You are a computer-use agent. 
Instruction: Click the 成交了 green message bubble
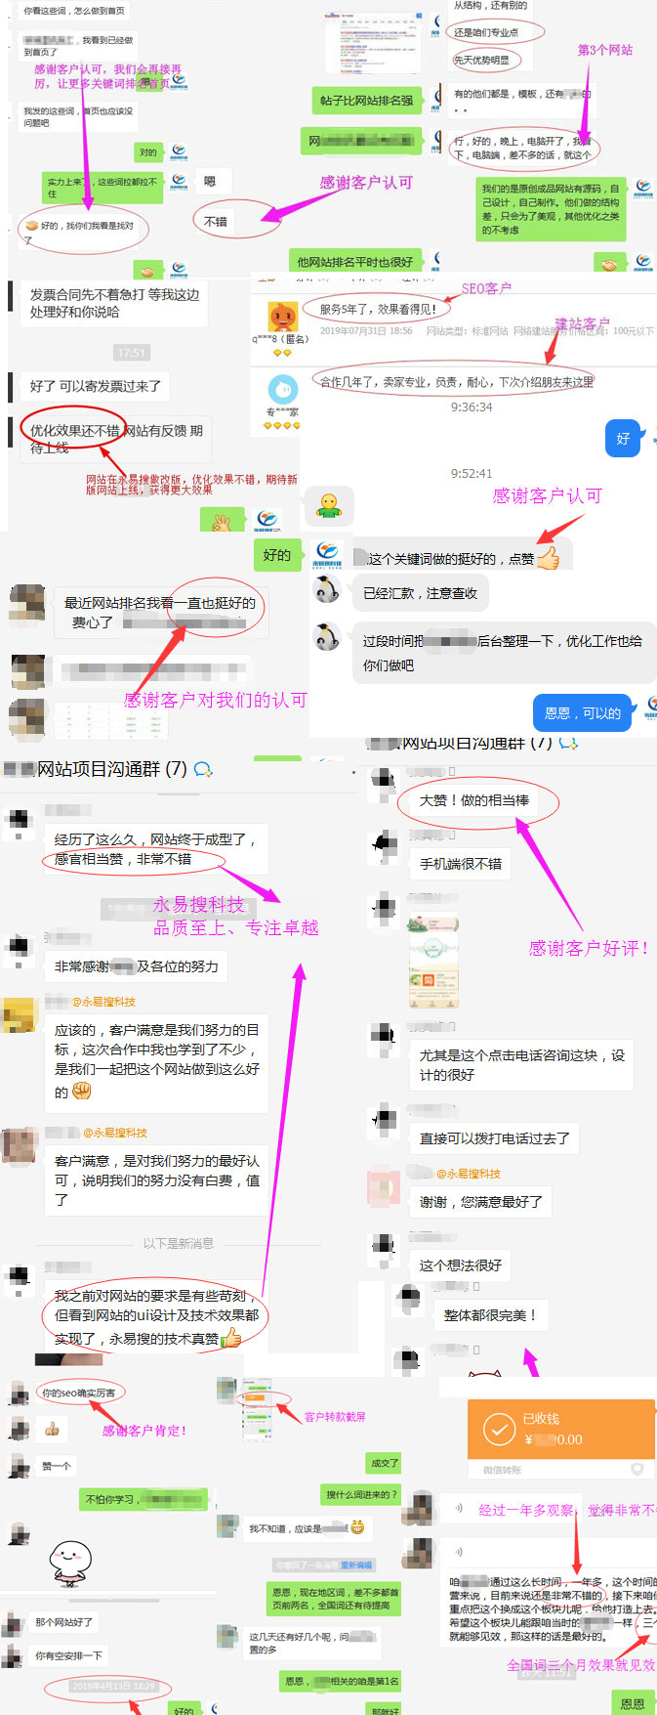(384, 1463)
